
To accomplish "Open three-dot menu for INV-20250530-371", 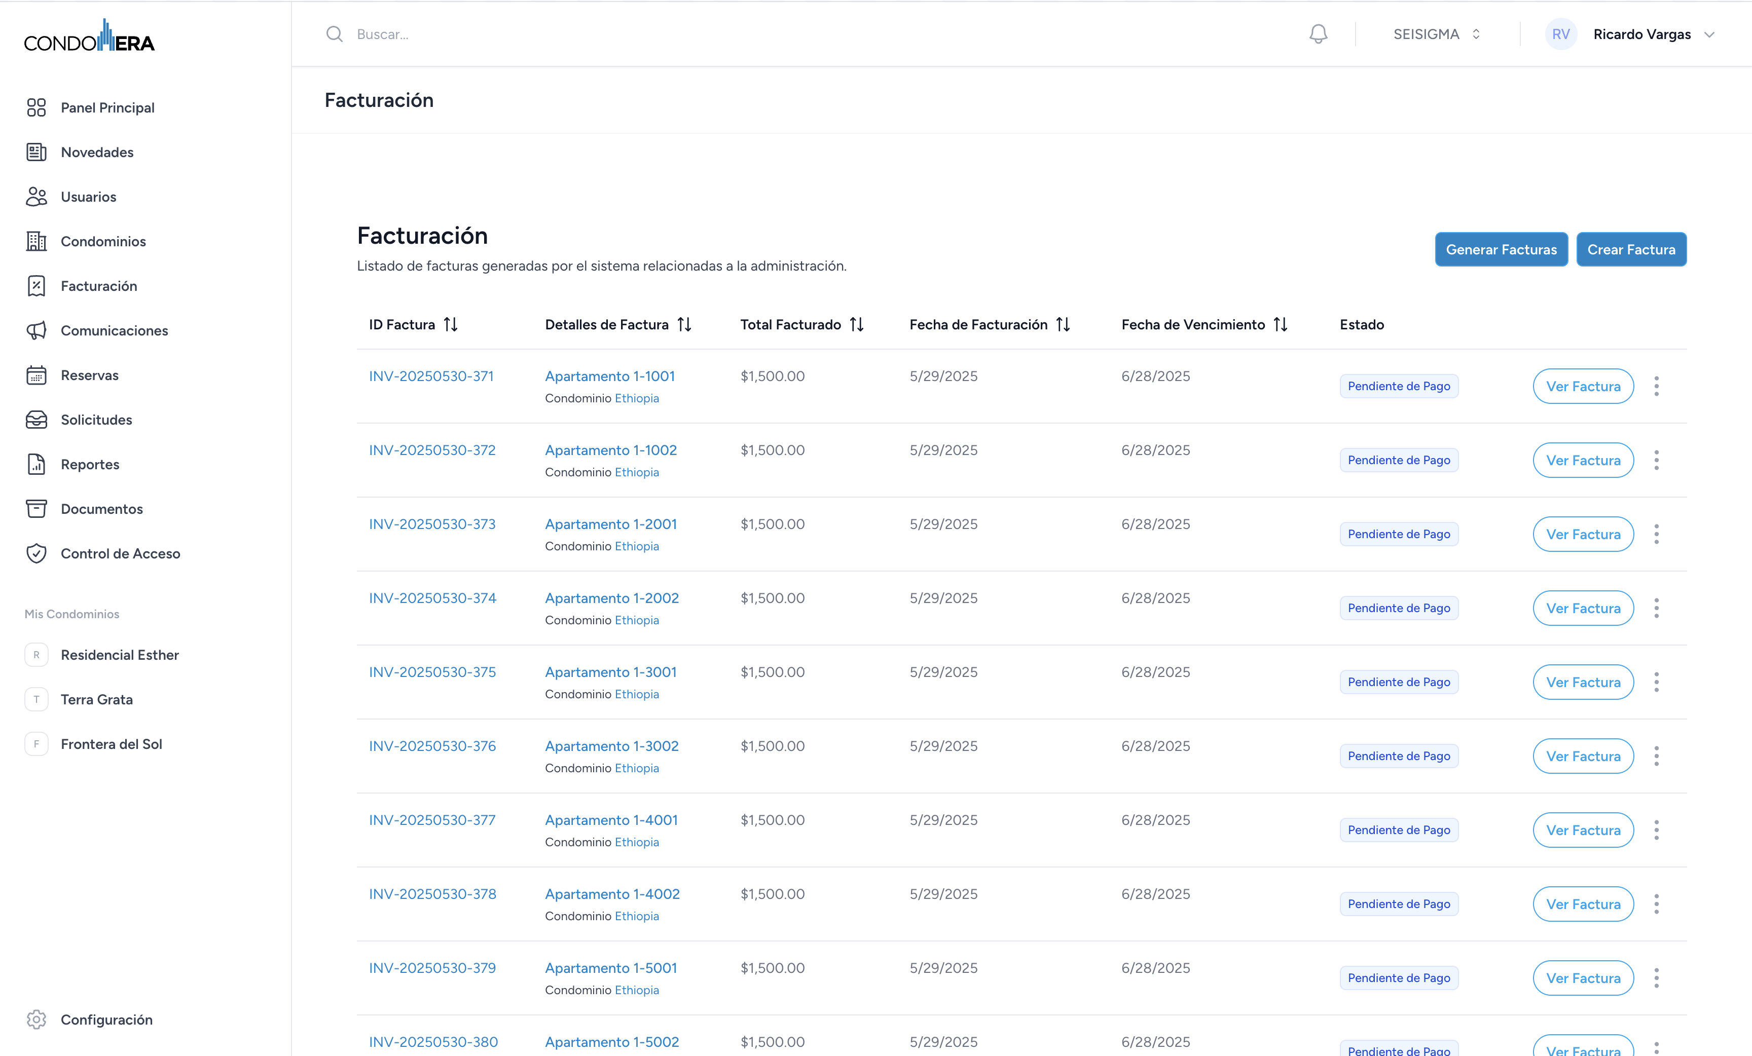I will (1656, 387).
